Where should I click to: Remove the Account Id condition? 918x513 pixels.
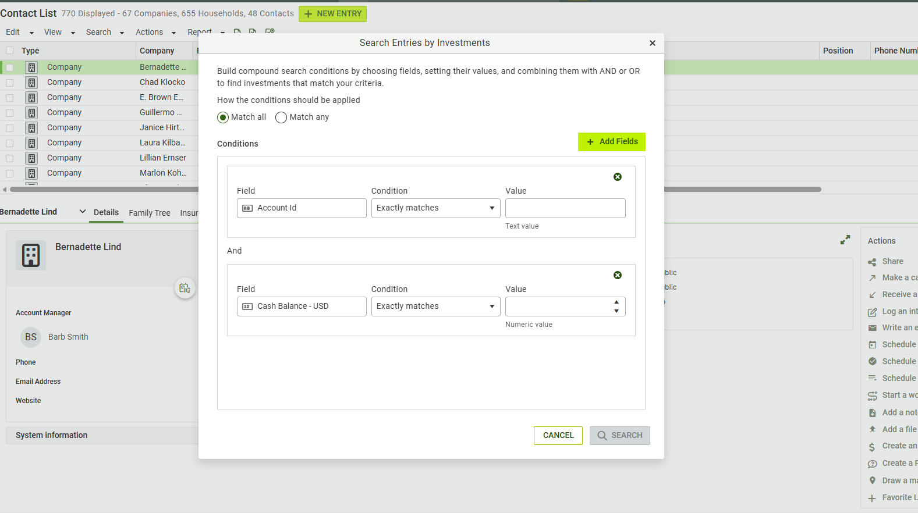(x=618, y=177)
